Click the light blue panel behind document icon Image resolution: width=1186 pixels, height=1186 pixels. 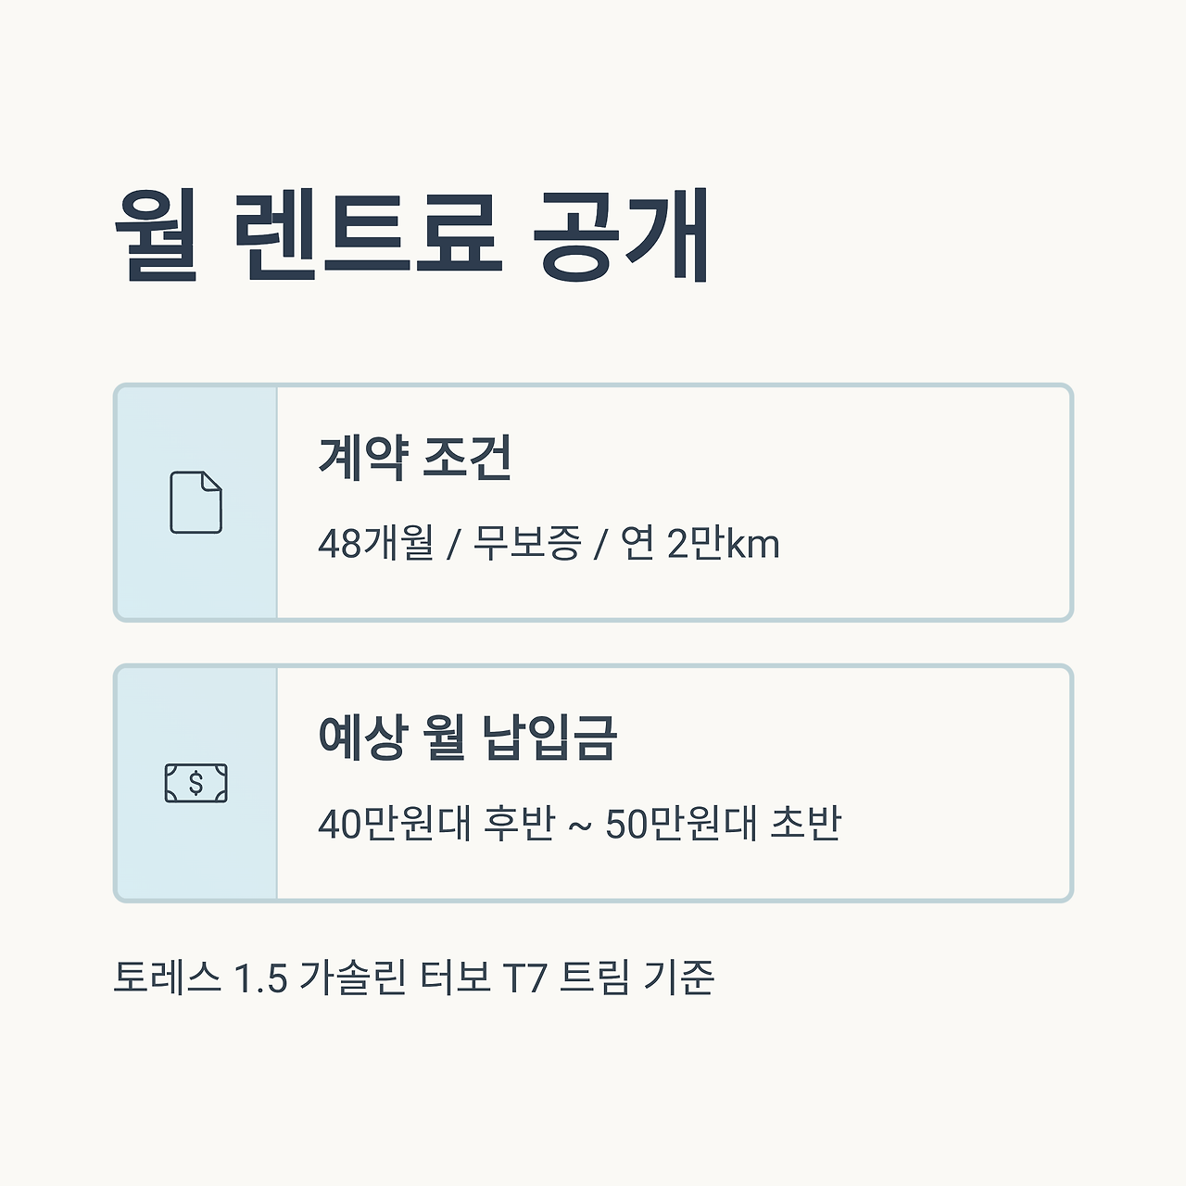coord(196,502)
